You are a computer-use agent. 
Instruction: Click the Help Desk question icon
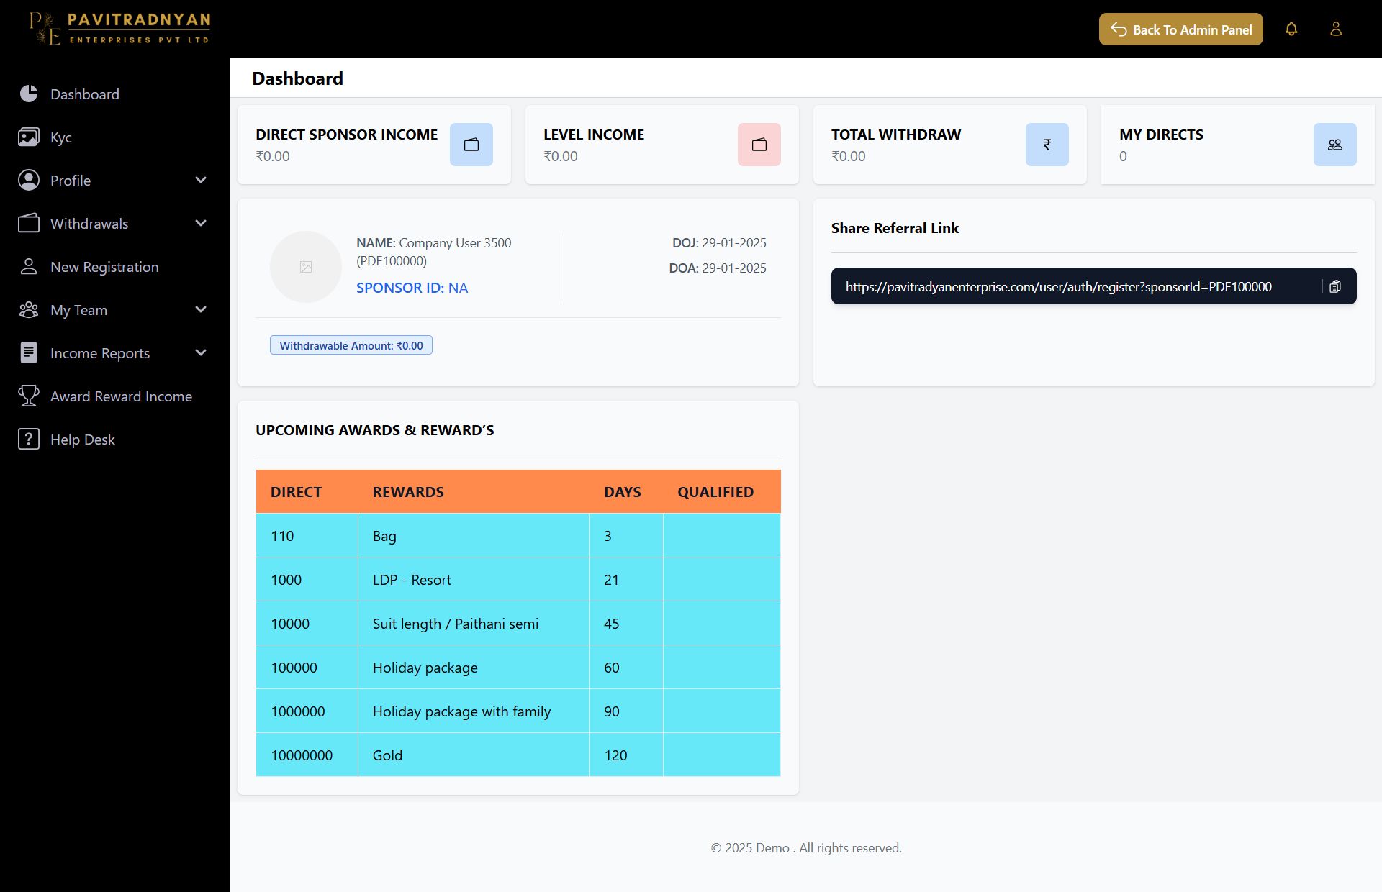tap(29, 440)
